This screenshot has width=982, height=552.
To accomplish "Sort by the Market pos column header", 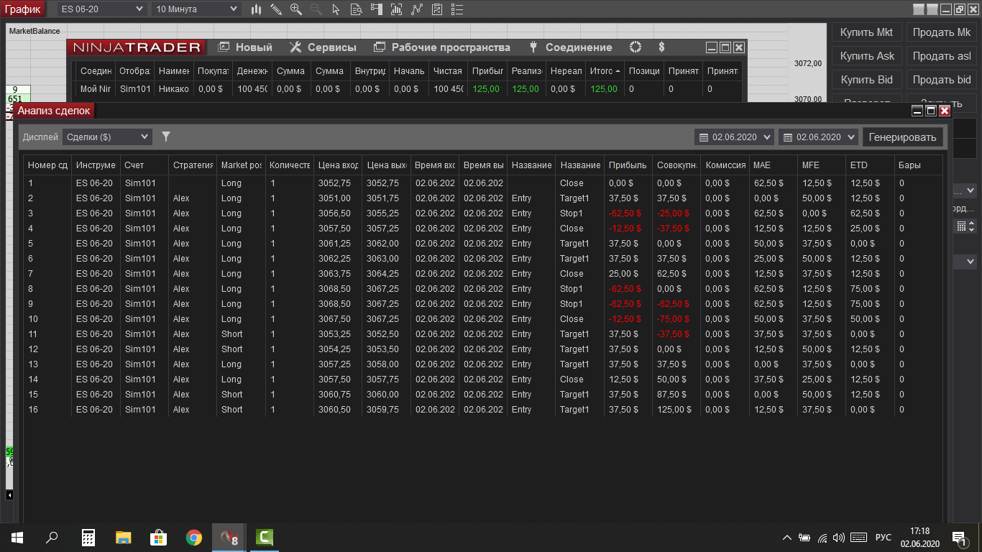I will coord(241,165).
